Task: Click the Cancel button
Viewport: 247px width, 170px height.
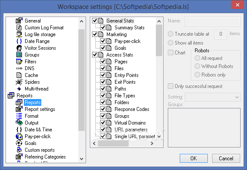Action: [226, 158]
